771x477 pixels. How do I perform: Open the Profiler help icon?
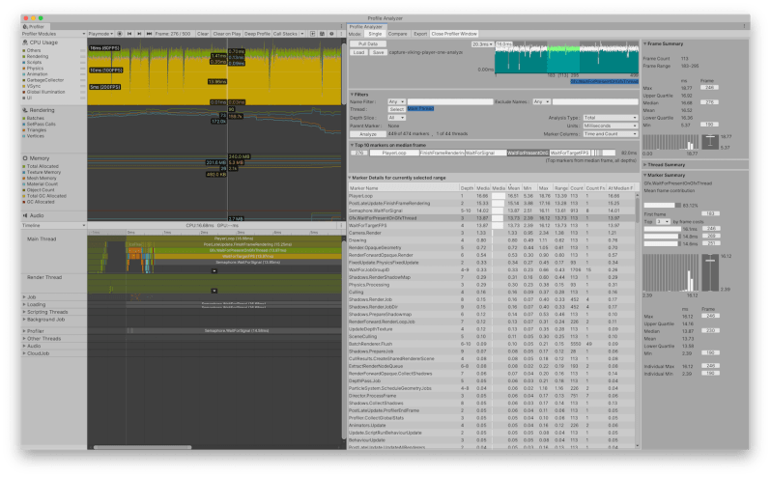(331, 34)
